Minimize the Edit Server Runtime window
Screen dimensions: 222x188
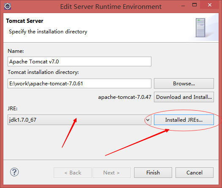(183, 5)
